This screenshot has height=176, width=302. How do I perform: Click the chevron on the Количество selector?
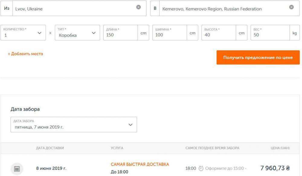click(39, 32)
